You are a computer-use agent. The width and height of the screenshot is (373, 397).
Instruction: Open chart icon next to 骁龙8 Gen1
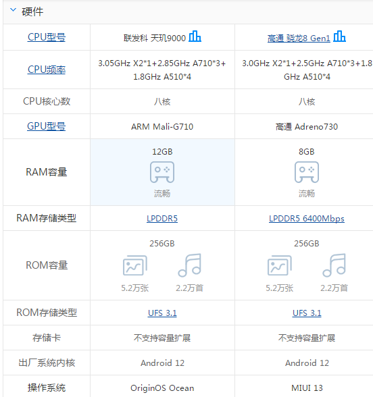click(339, 36)
